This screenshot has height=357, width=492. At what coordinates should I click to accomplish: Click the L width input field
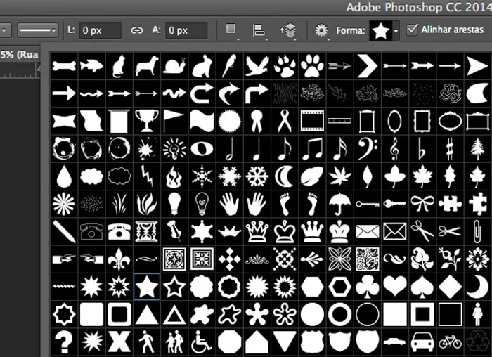100,30
